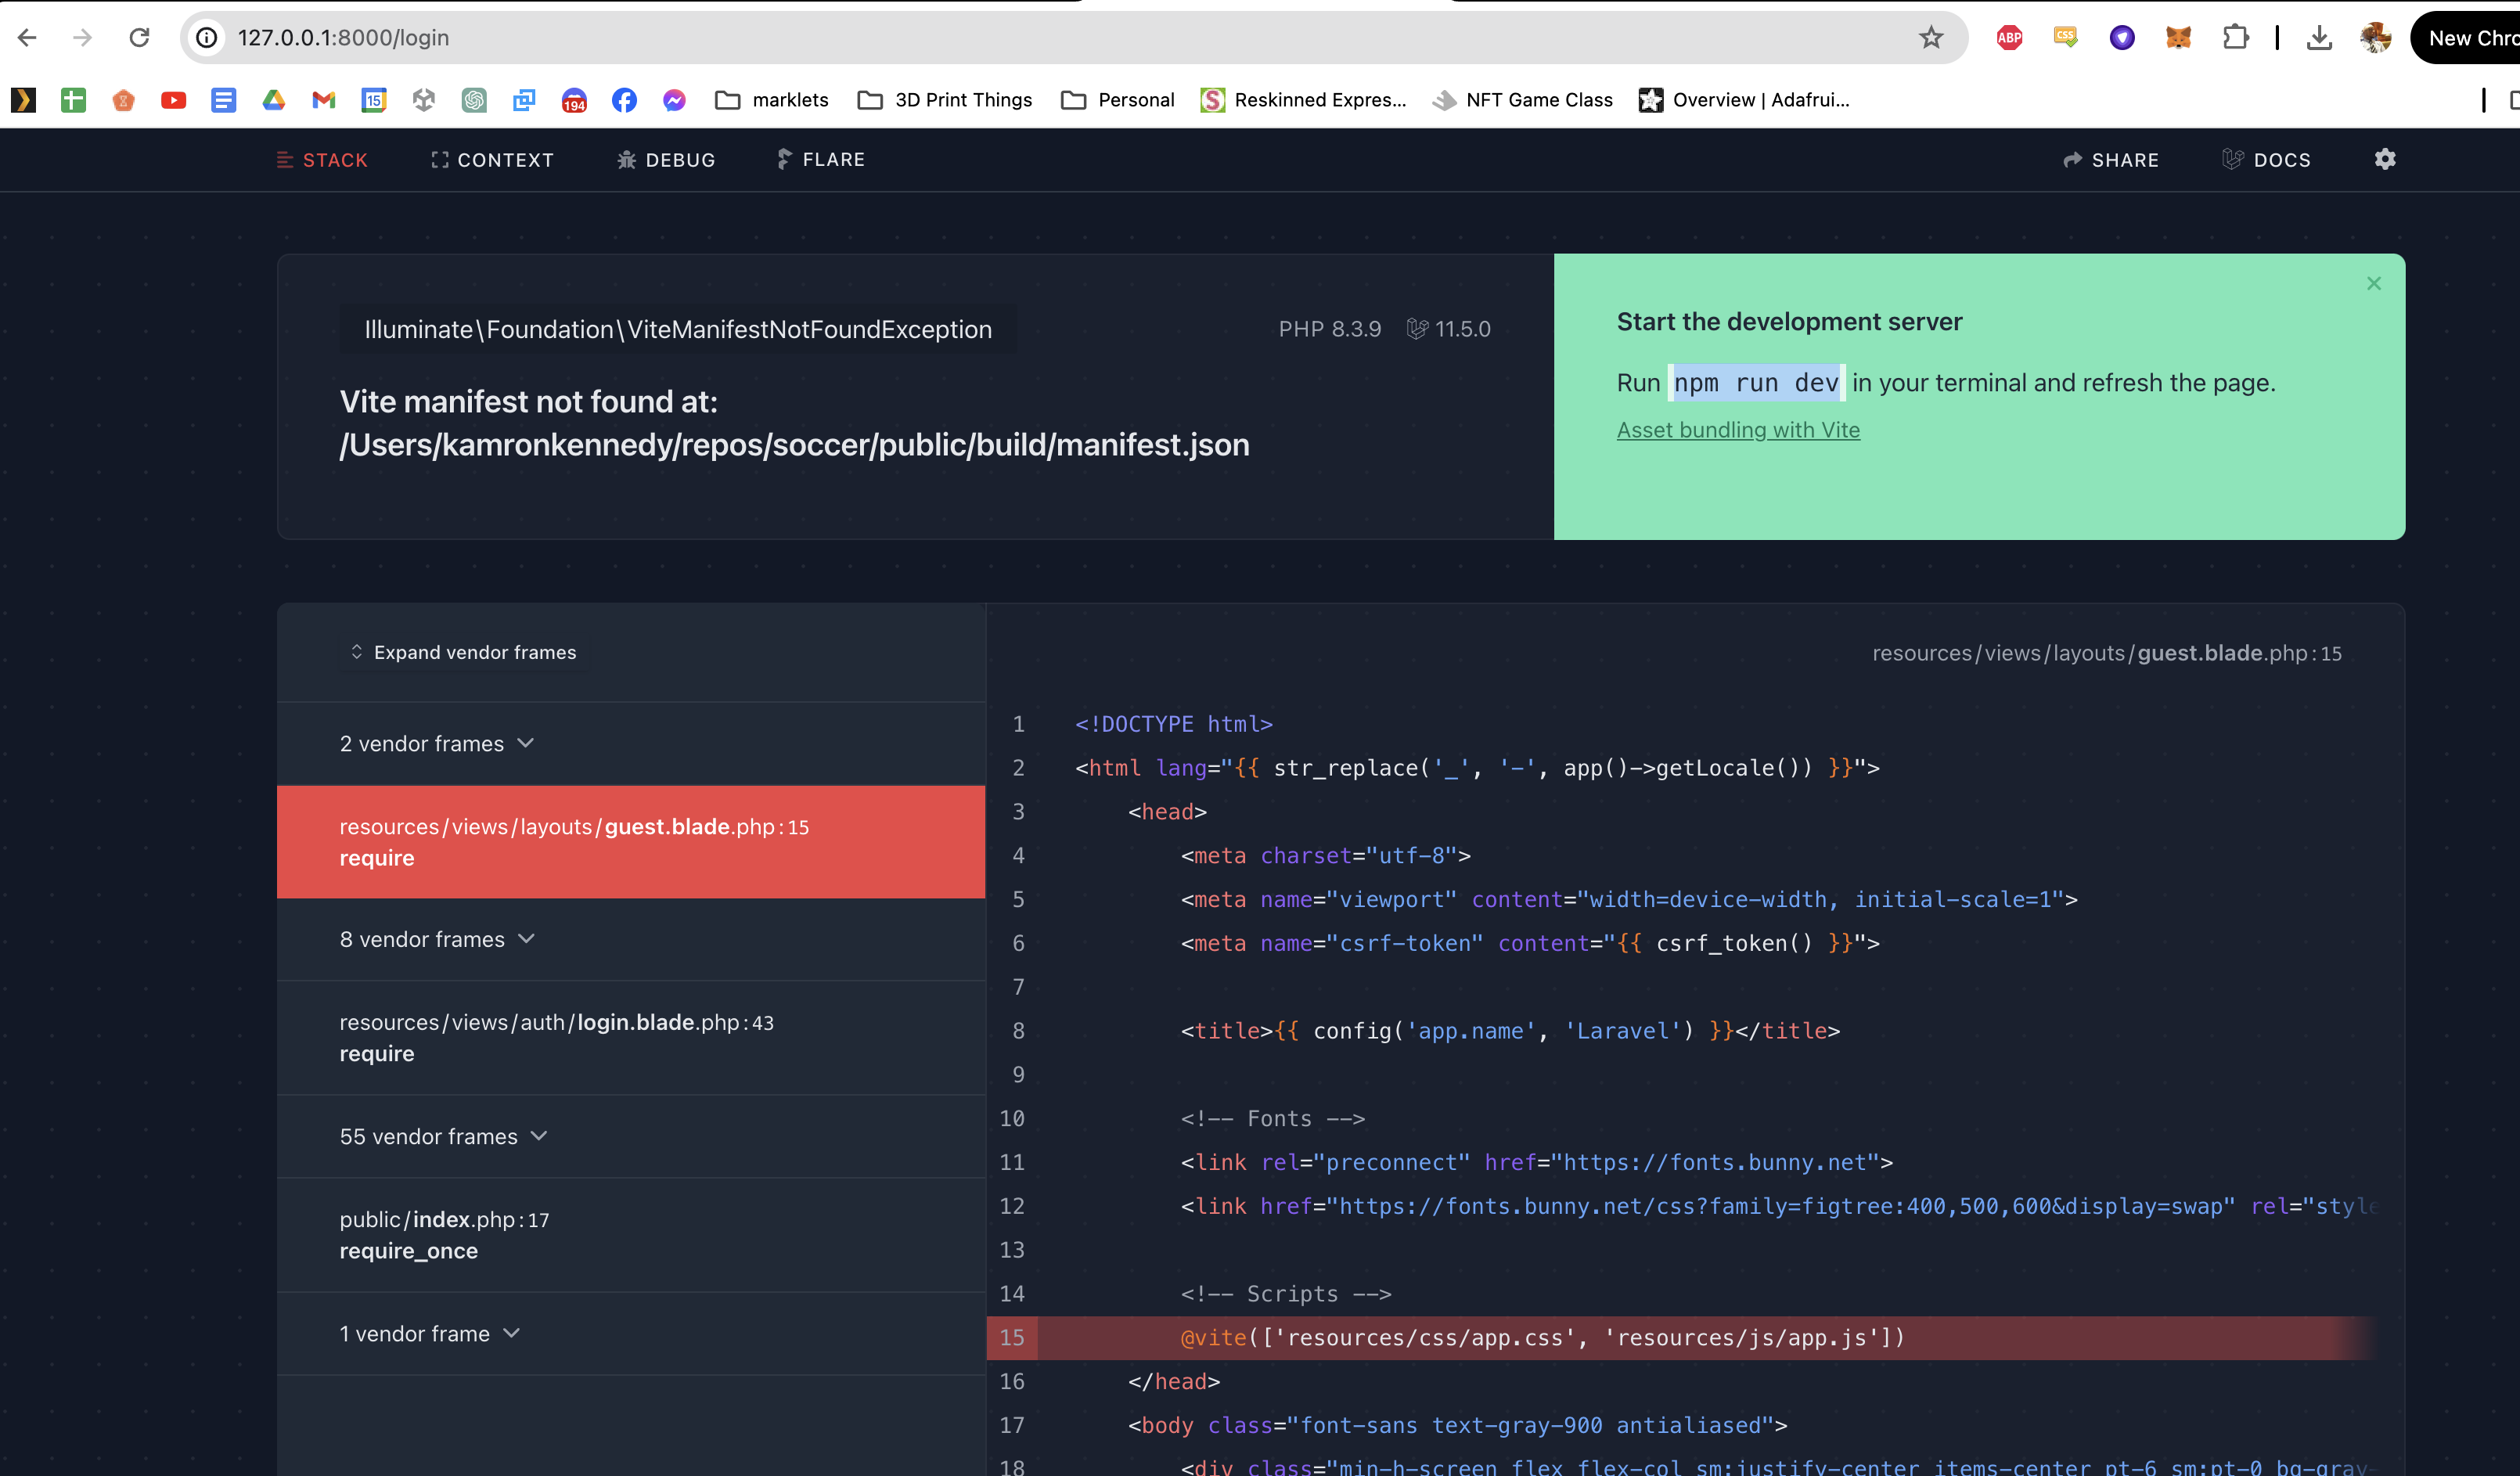Screen dimensions: 2520x1476
Task: Dismiss the development server hint
Action: click(2373, 284)
